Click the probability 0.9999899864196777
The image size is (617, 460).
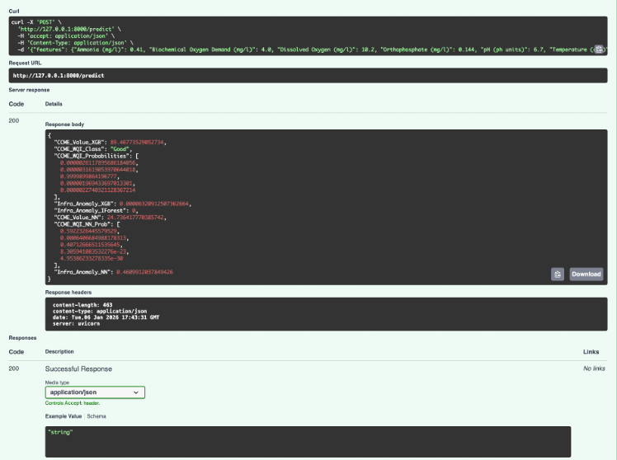[x=88, y=176]
